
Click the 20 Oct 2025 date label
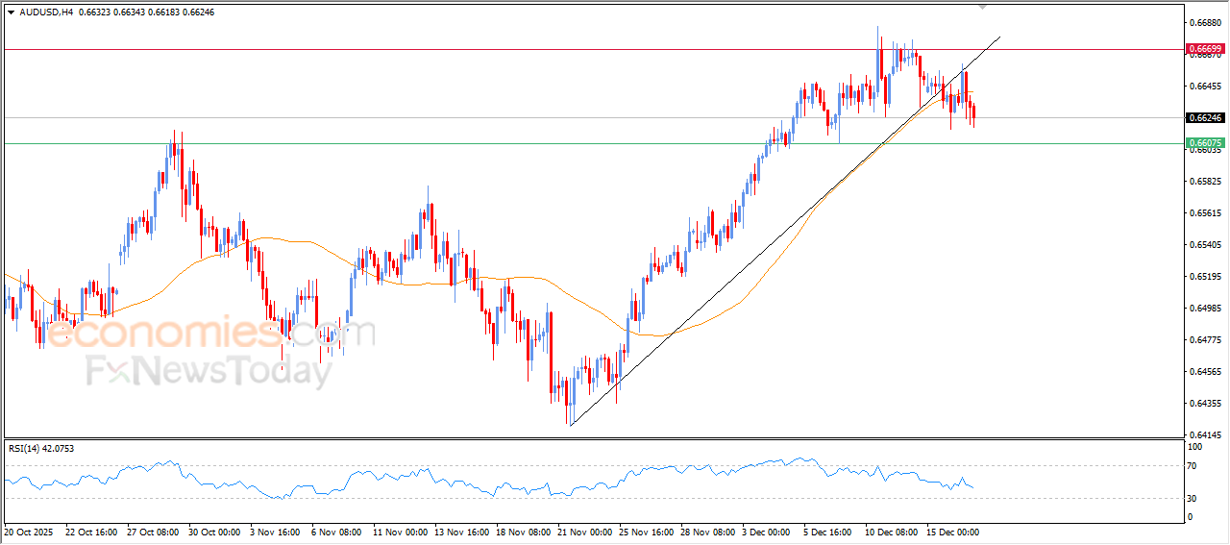coord(28,531)
